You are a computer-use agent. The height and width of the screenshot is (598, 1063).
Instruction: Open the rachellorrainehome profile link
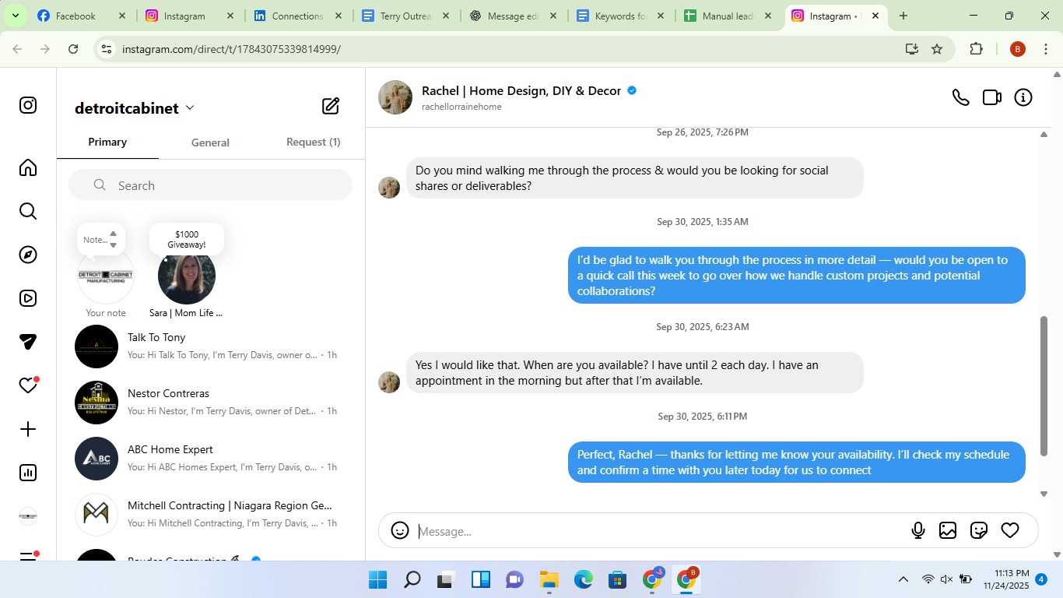coord(461,107)
